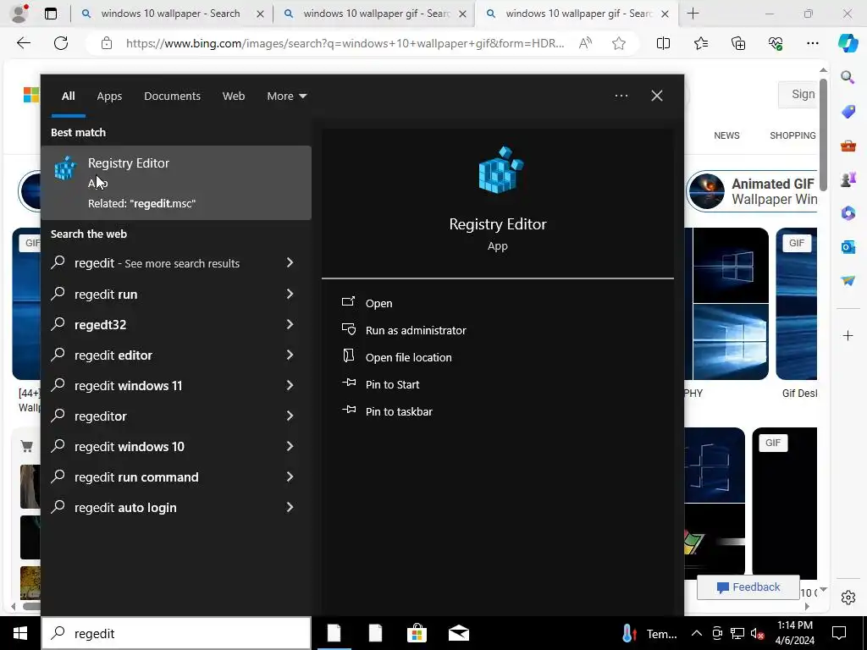Select 'regedit auto login' web suggestion text

tap(125, 508)
